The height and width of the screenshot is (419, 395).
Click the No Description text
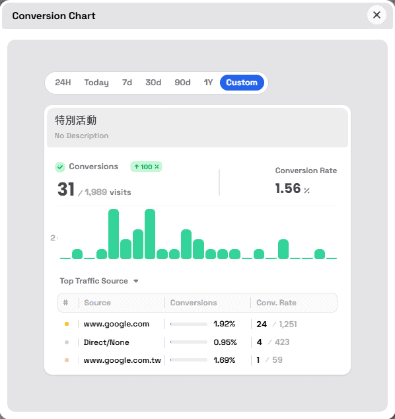click(x=81, y=135)
